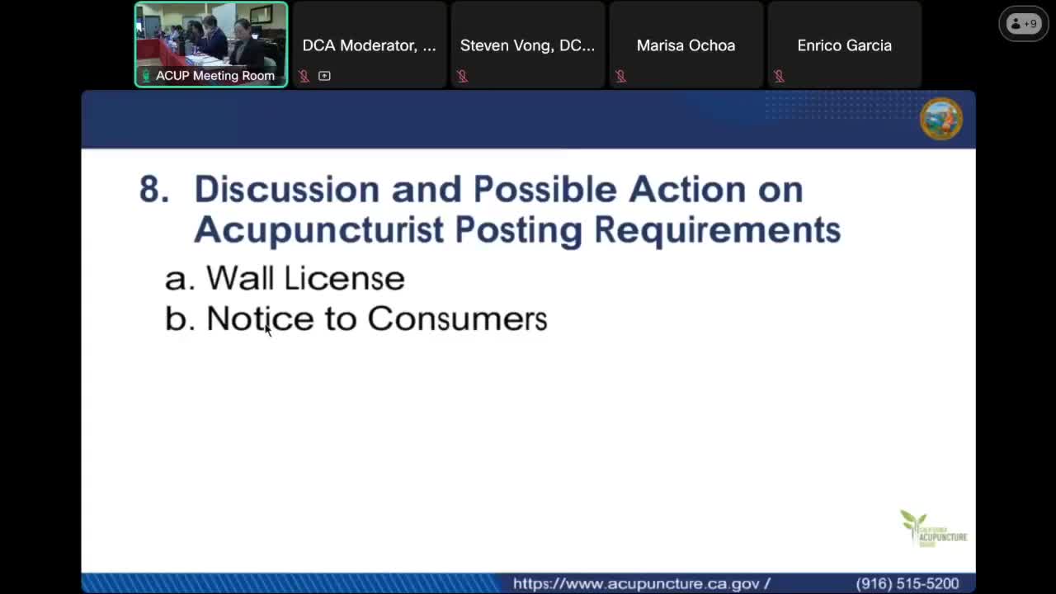Select the Enrico Garcia participant name
The height and width of the screenshot is (594, 1056).
844,45
